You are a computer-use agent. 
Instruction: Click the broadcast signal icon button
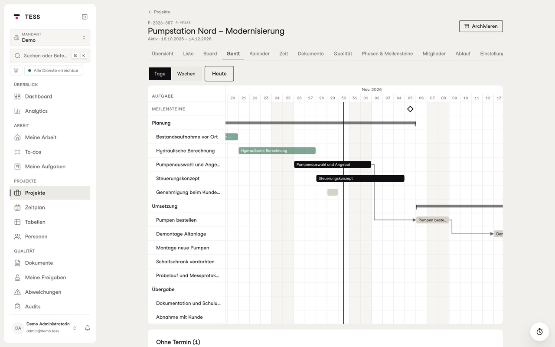[x=16, y=70]
